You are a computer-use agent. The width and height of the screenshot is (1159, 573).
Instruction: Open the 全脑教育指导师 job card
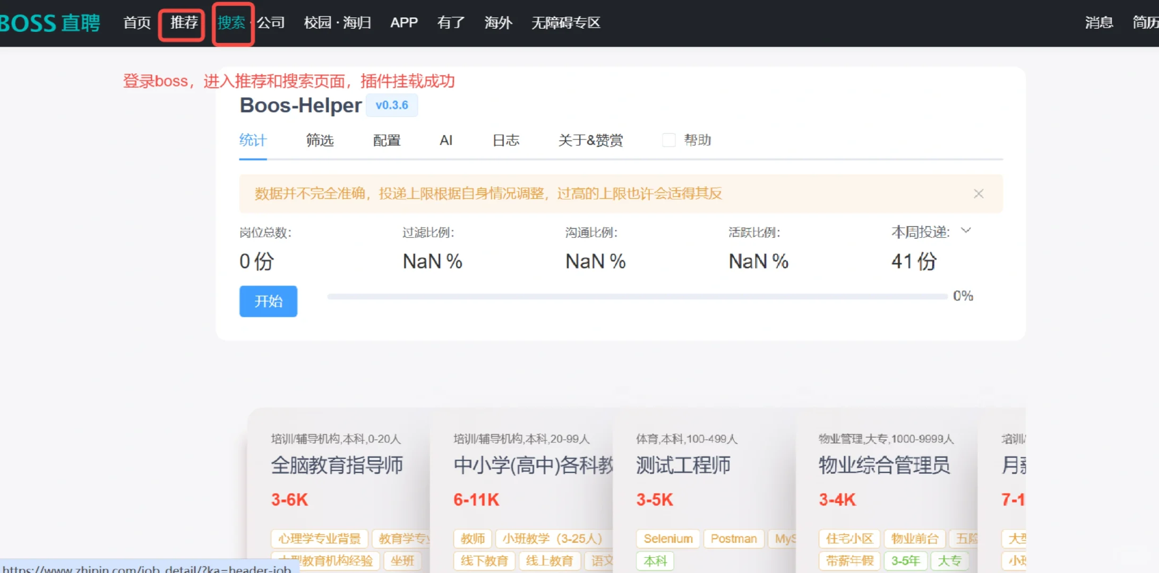pyautogui.click(x=337, y=465)
